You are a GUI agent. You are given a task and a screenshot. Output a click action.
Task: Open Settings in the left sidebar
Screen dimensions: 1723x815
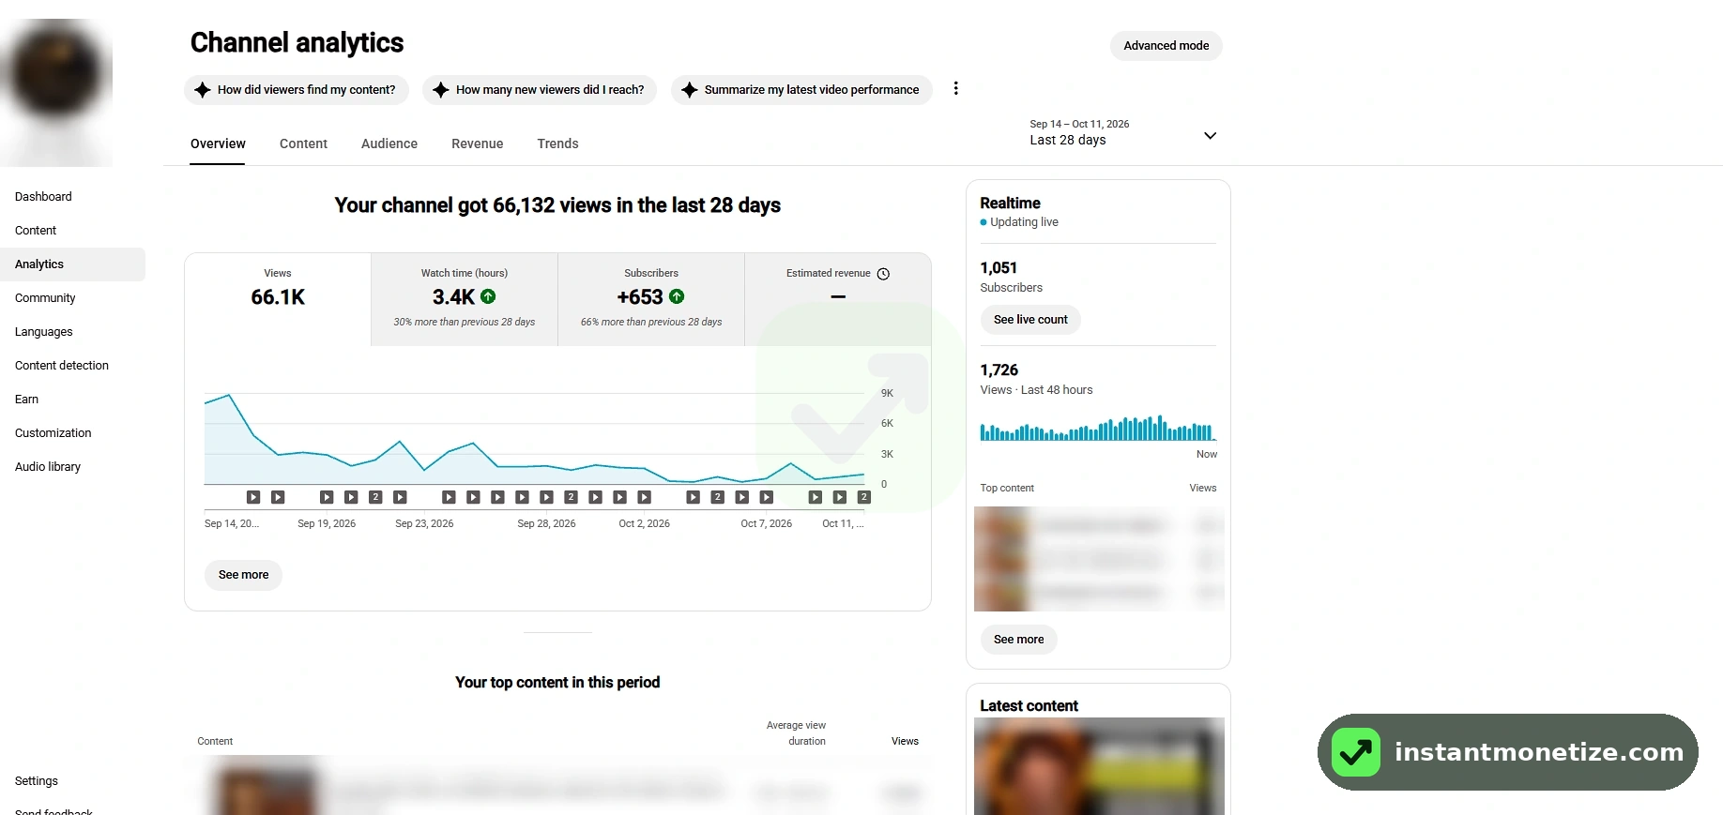click(x=73, y=781)
